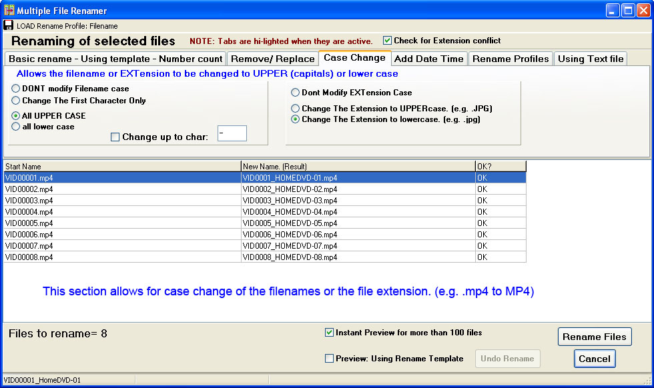This screenshot has width=654, height=388.
Task: Click the OK? column header
Action: pyautogui.click(x=501, y=166)
